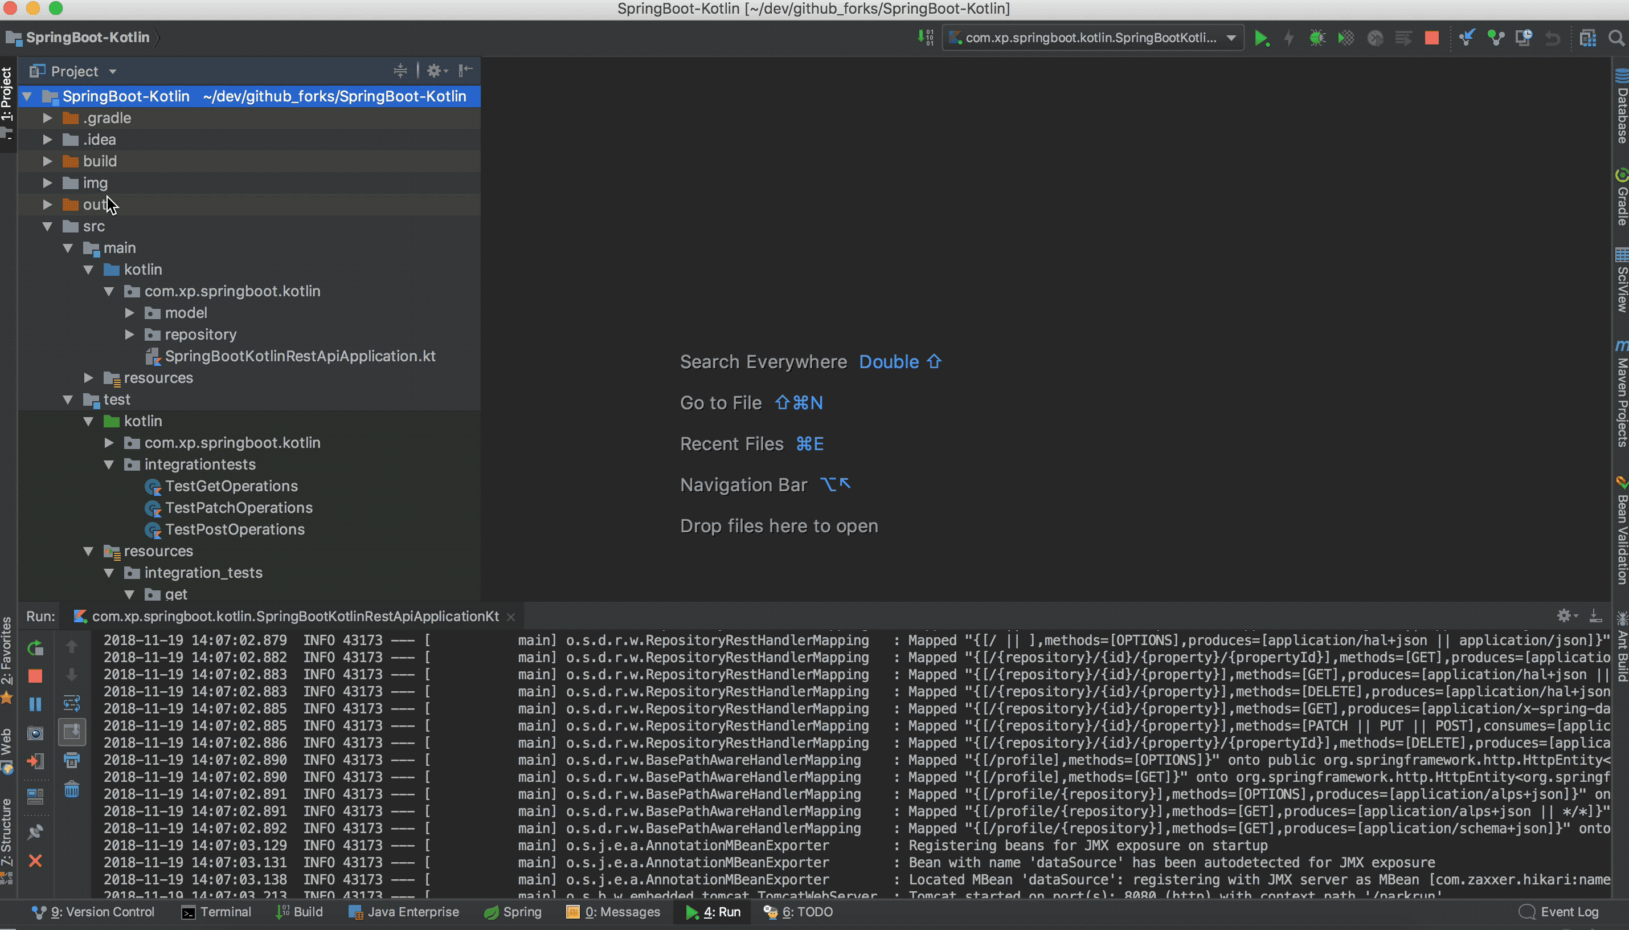Image resolution: width=1629 pixels, height=930 pixels.
Task: Open Project panel settings gear
Action: tap(437, 71)
